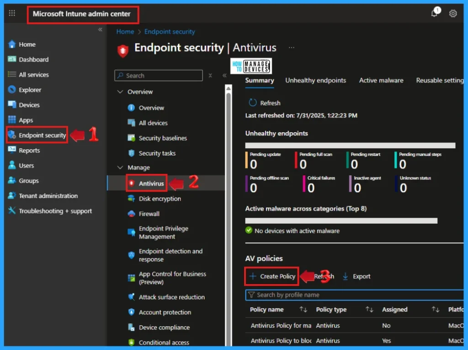468x350 pixels.
Task: Click Search by profile name field
Action: tap(354, 295)
